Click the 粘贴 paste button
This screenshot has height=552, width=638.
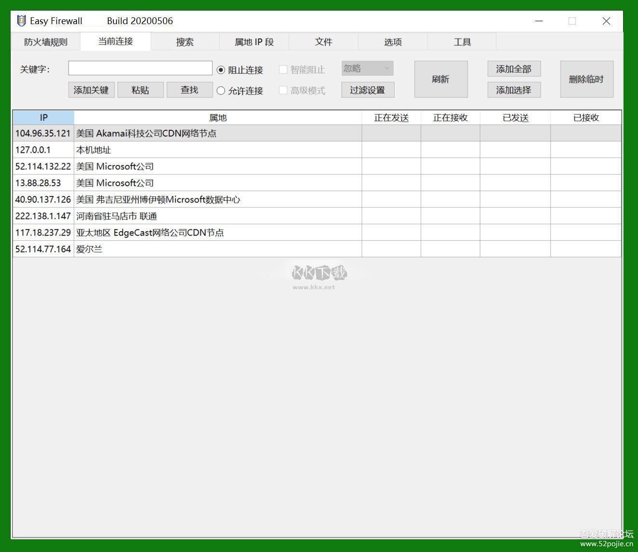[x=140, y=90]
